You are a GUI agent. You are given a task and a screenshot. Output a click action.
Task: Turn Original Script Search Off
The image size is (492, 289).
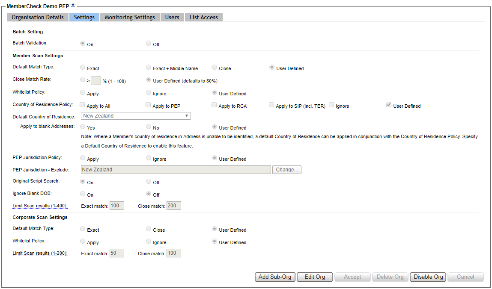tap(149, 181)
